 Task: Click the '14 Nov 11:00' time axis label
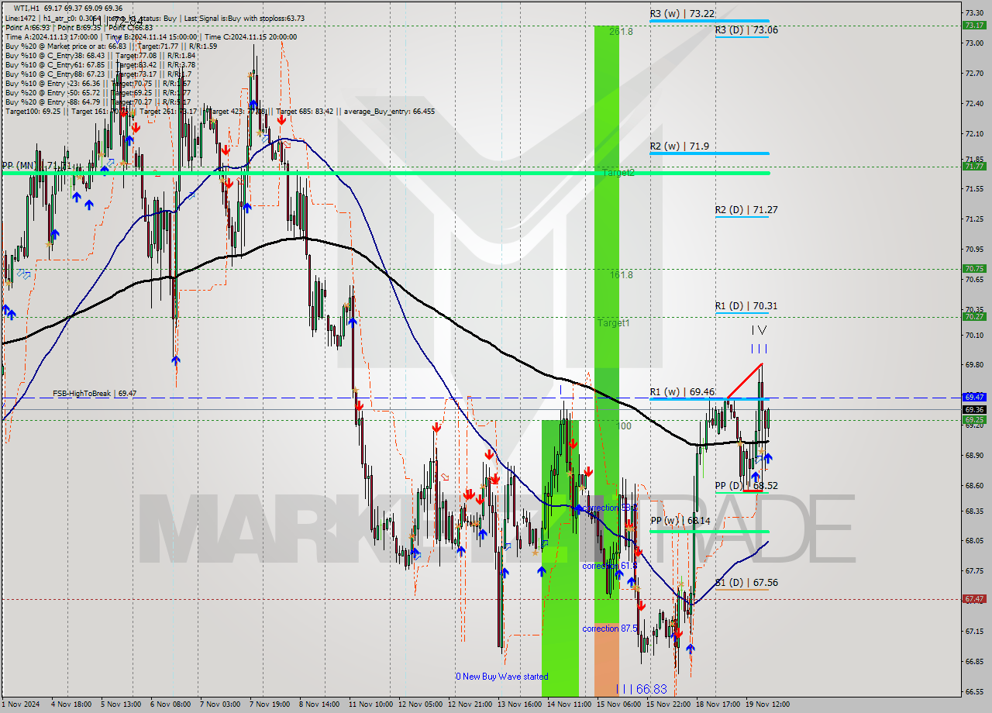pyautogui.click(x=569, y=704)
